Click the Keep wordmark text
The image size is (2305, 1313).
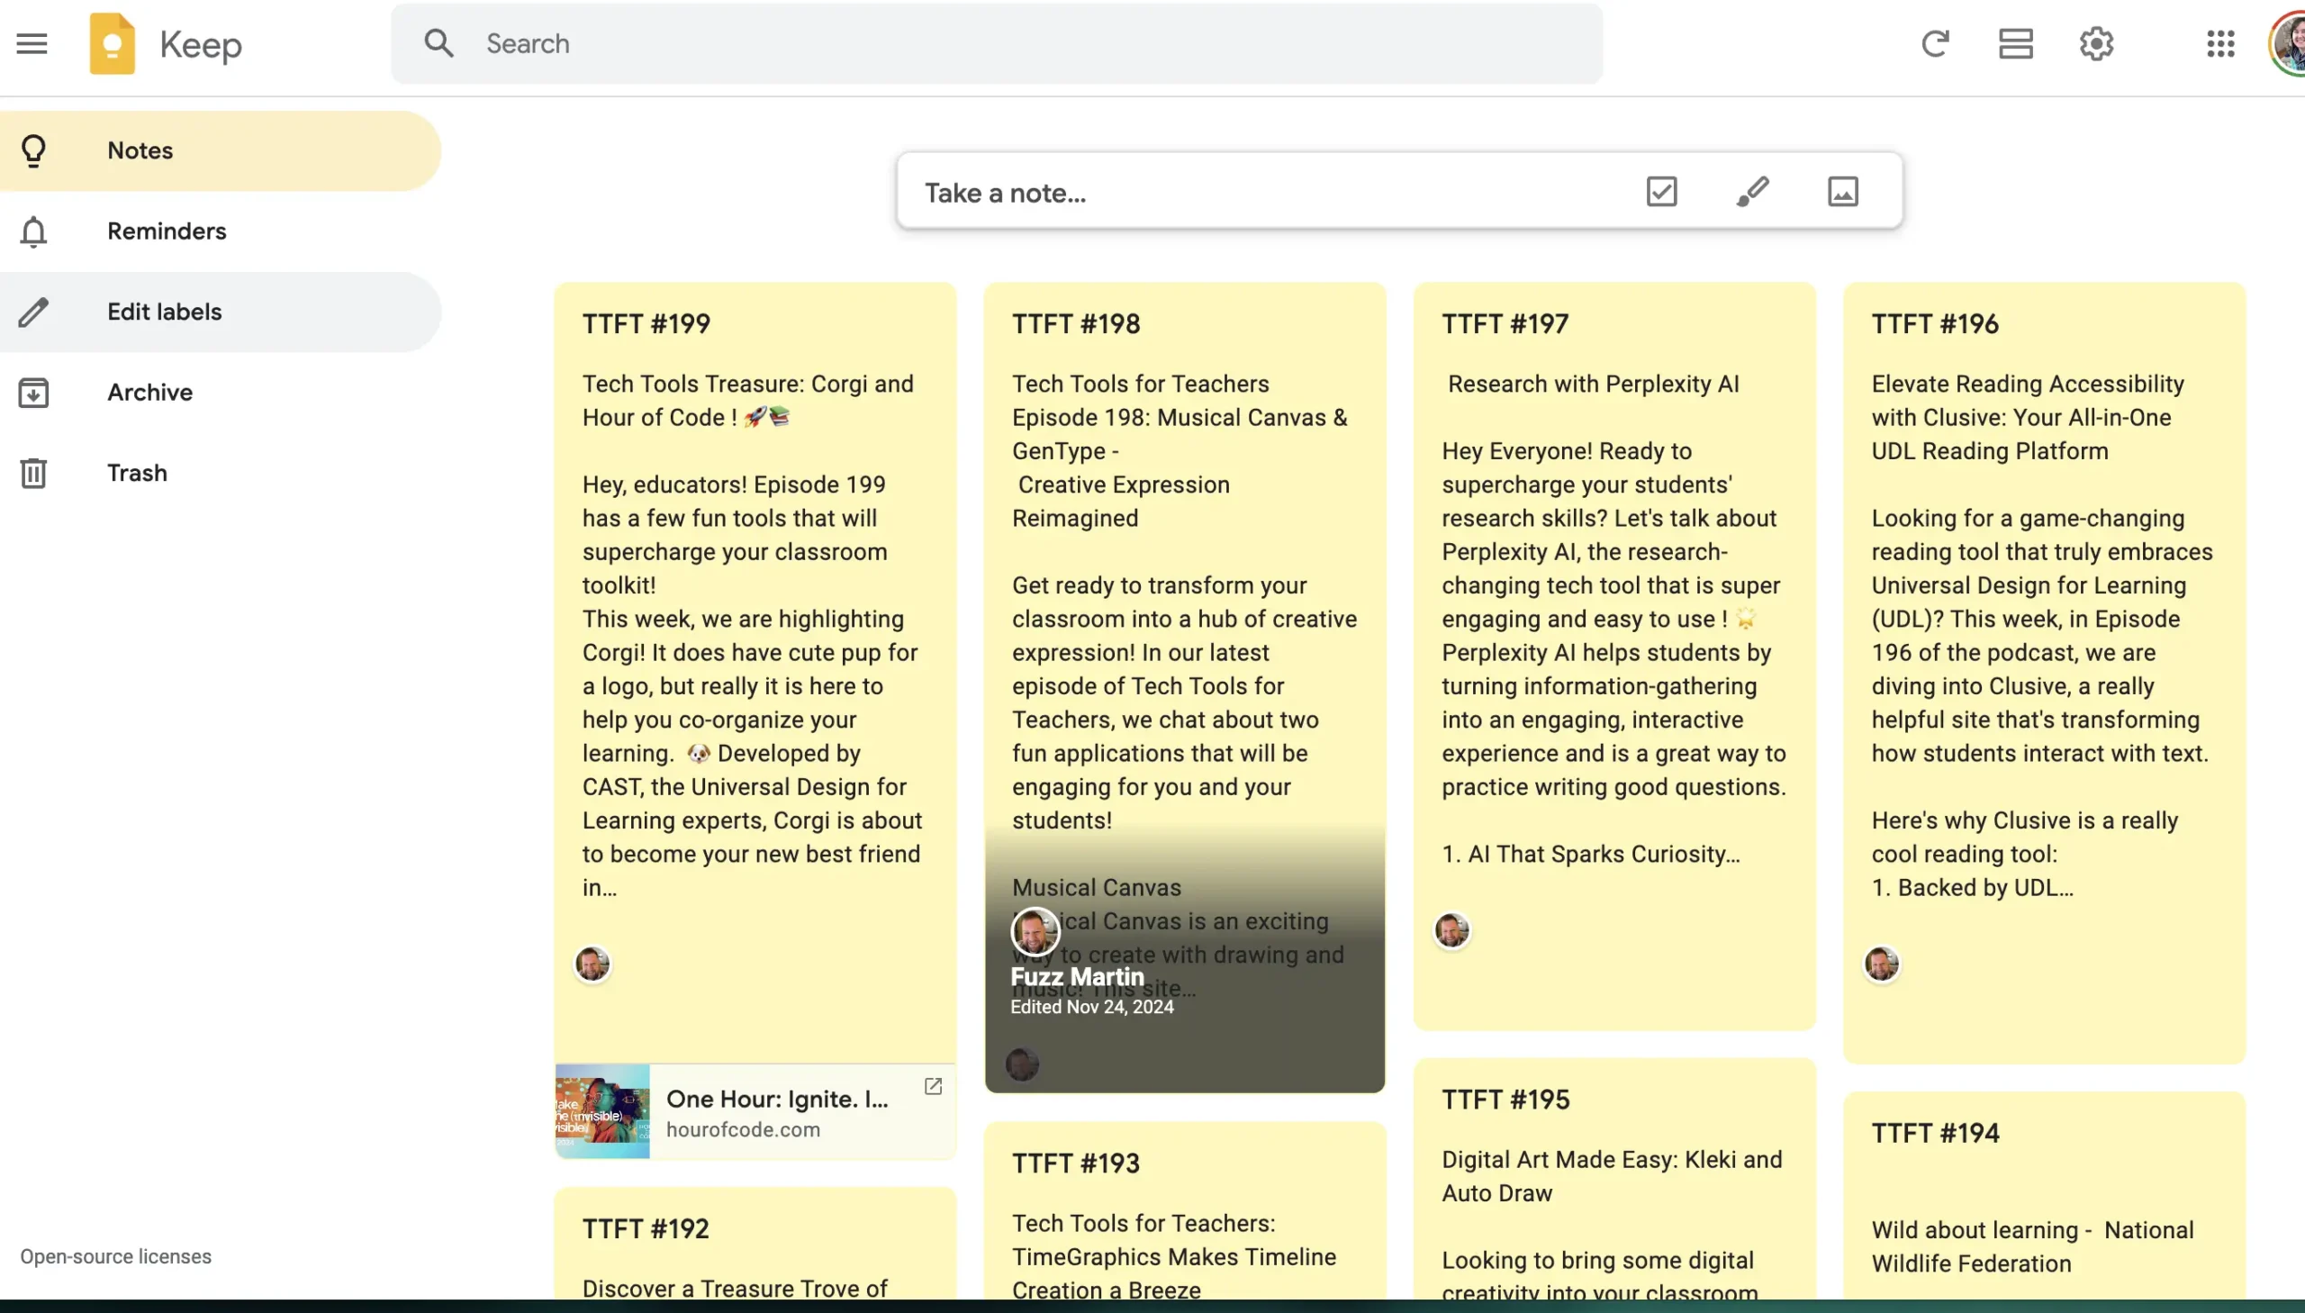[x=200, y=45]
